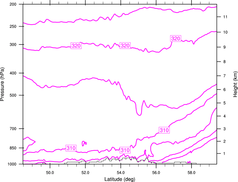Click the Pressure (hPa) axis title

point(2,84)
